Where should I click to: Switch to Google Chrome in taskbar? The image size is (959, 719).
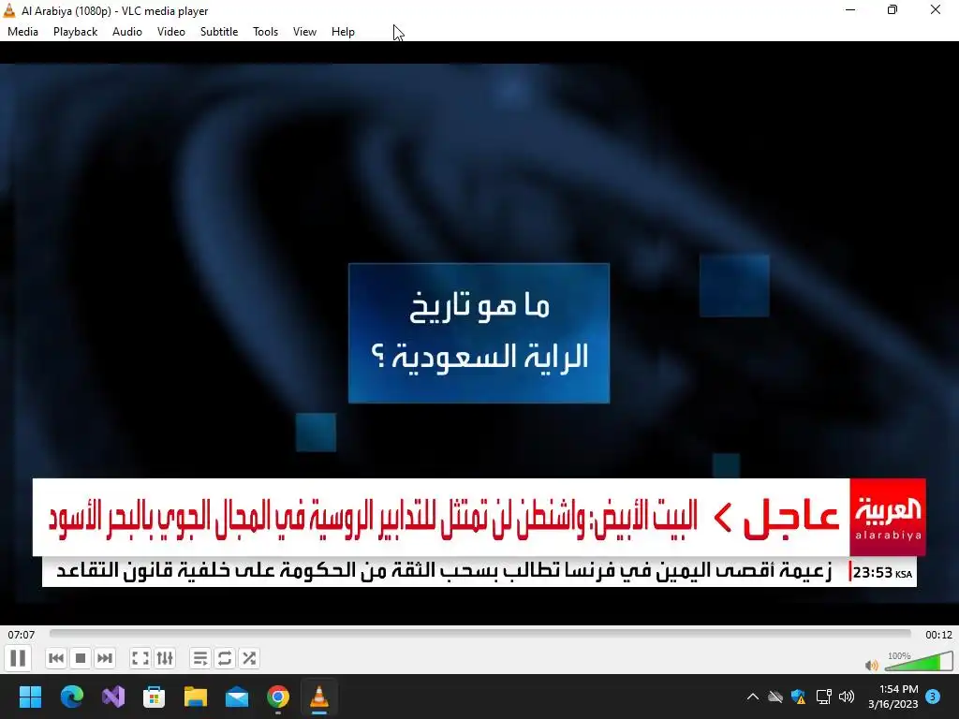(x=278, y=697)
